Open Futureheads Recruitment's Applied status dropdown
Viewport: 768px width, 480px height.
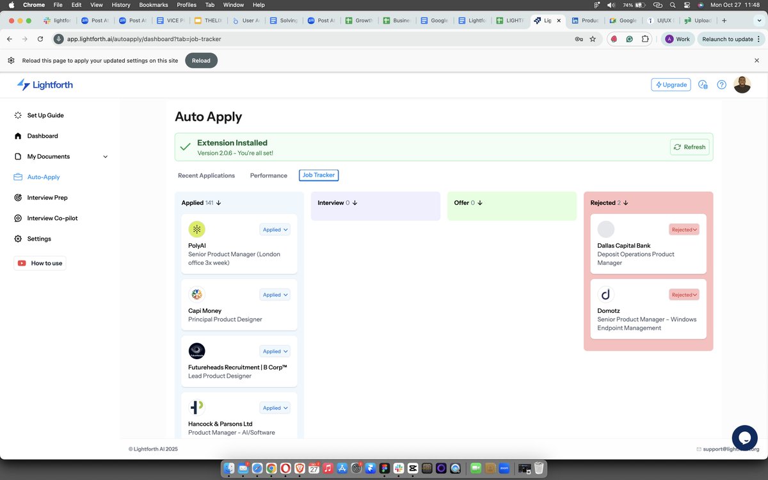coord(275,351)
